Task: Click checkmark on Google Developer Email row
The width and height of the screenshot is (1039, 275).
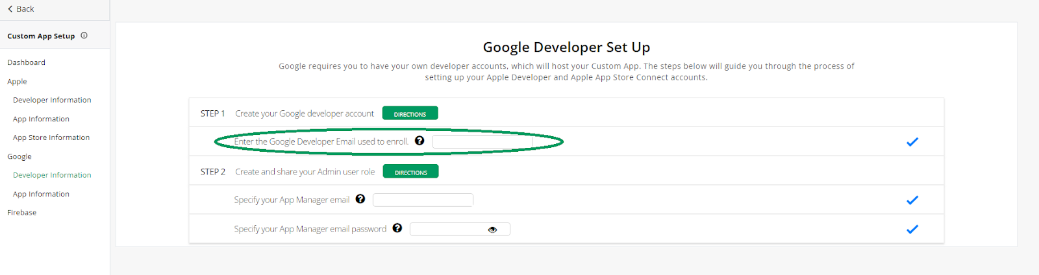Action: pyautogui.click(x=912, y=142)
